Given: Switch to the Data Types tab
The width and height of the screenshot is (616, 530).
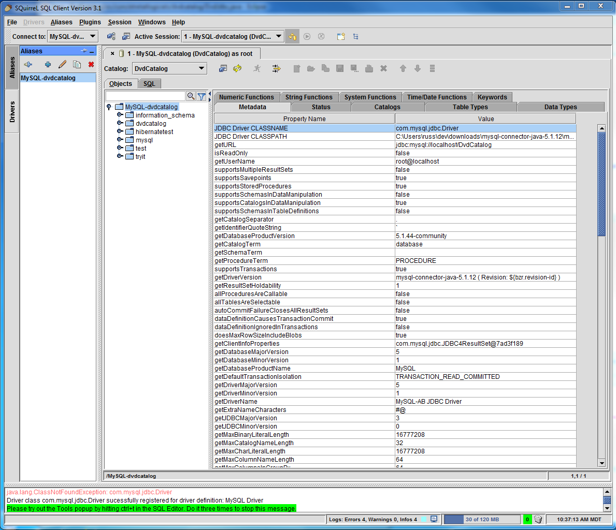Looking at the screenshot, I should [x=561, y=107].
